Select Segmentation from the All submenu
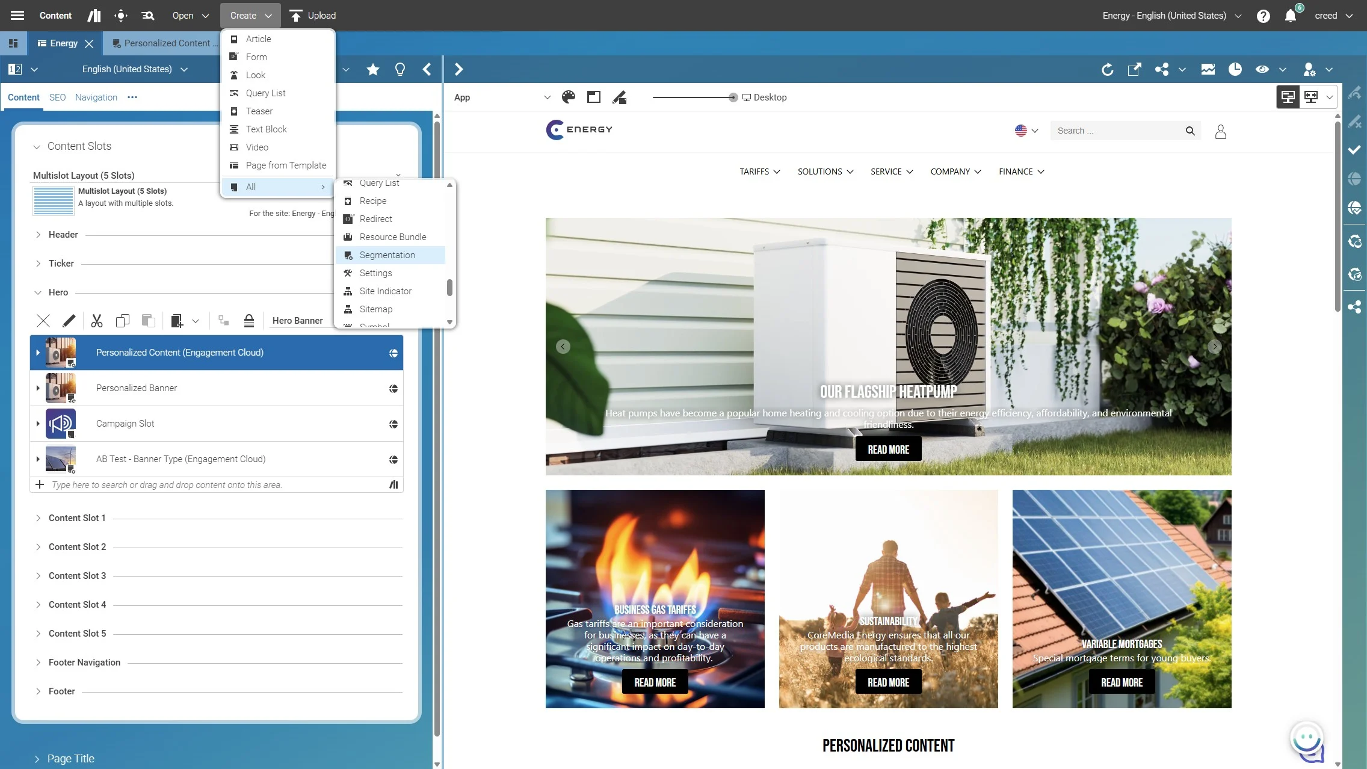This screenshot has width=1367, height=769. [387, 255]
